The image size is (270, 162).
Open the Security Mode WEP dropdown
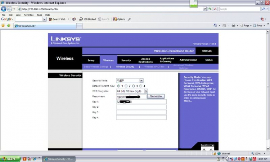(x=141, y=80)
